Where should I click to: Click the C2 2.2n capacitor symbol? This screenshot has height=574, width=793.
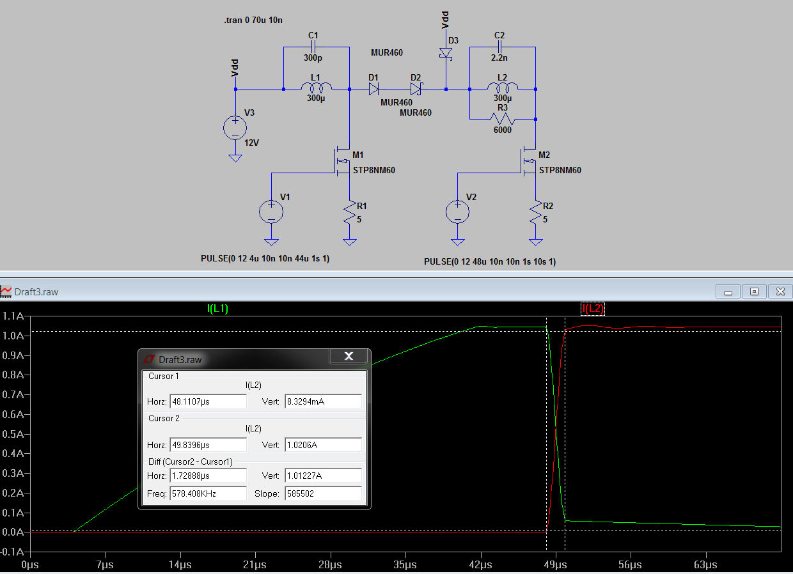500,47
